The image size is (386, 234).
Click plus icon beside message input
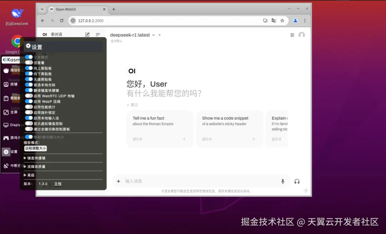(x=118, y=181)
